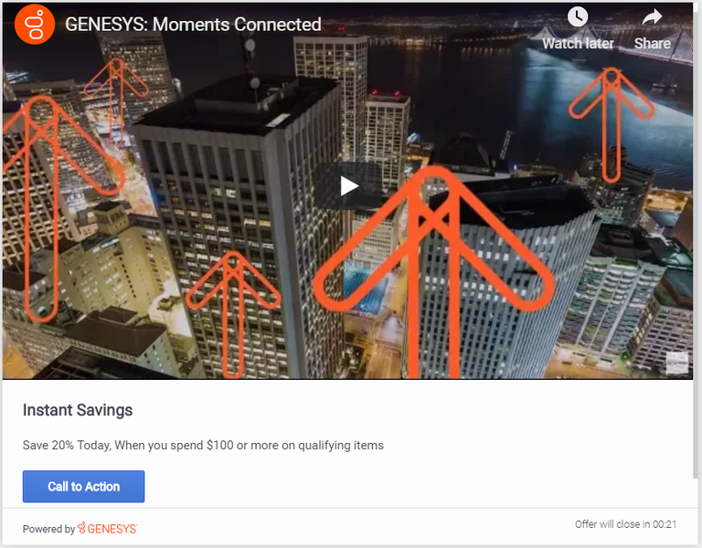Click the small orange arrow at the video's bottom center
The height and width of the screenshot is (548, 702).
(x=233, y=314)
